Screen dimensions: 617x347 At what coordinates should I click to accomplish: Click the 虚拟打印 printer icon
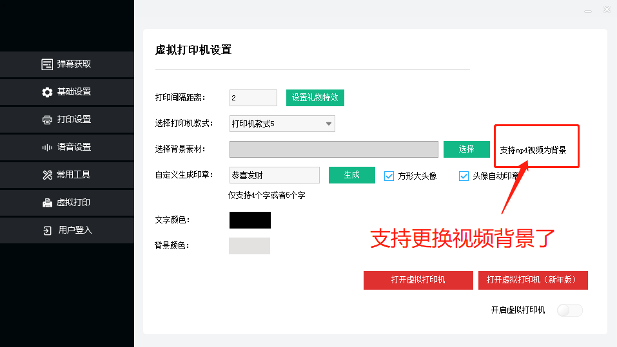[x=47, y=203]
